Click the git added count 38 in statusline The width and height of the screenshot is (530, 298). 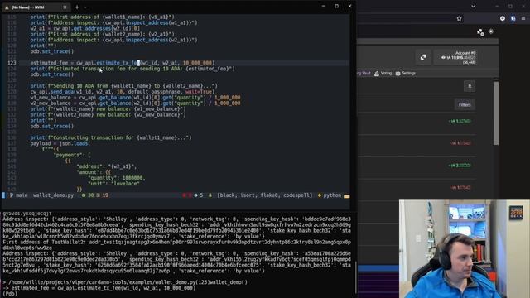pos(88,195)
